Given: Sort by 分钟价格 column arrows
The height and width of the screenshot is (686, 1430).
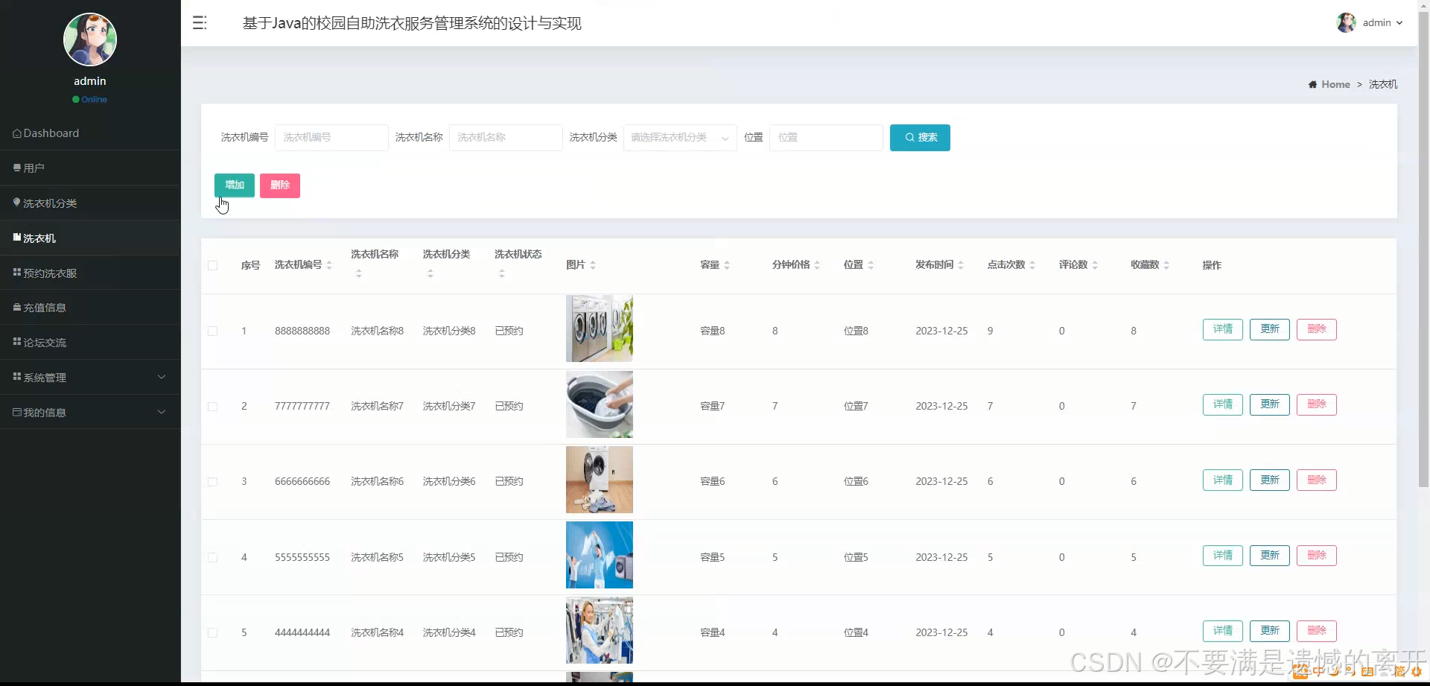Looking at the screenshot, I should 817,265.
